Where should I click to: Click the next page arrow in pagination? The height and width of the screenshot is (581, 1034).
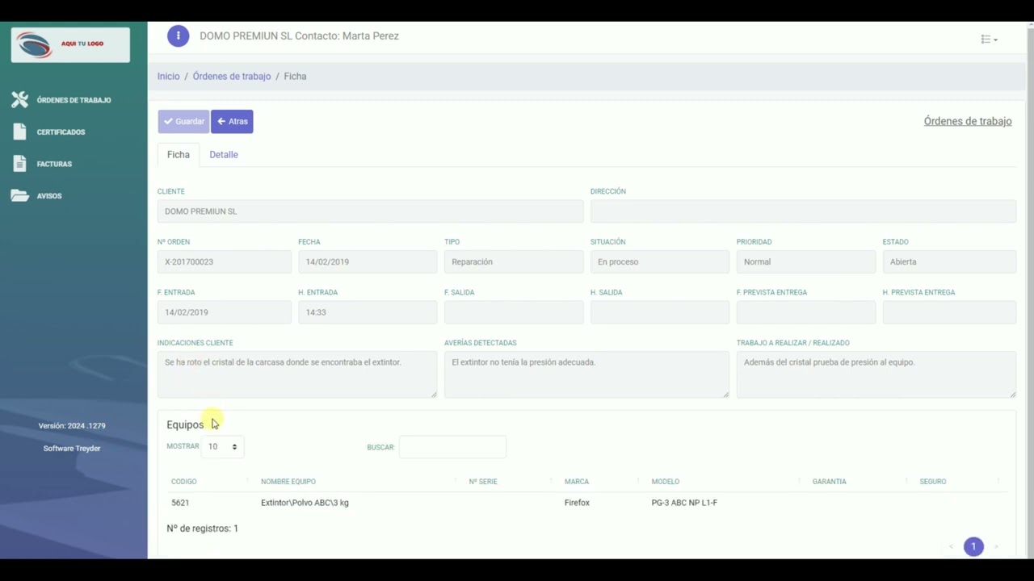click(996, 546)
